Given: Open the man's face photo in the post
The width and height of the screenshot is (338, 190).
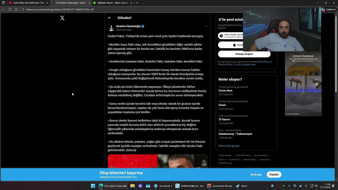Looking at the screenshot, I should click(182, 161).
